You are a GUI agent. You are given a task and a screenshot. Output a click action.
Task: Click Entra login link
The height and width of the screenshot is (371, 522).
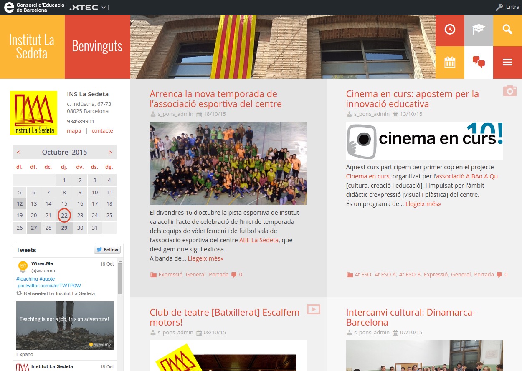click(x=507, y=7)
